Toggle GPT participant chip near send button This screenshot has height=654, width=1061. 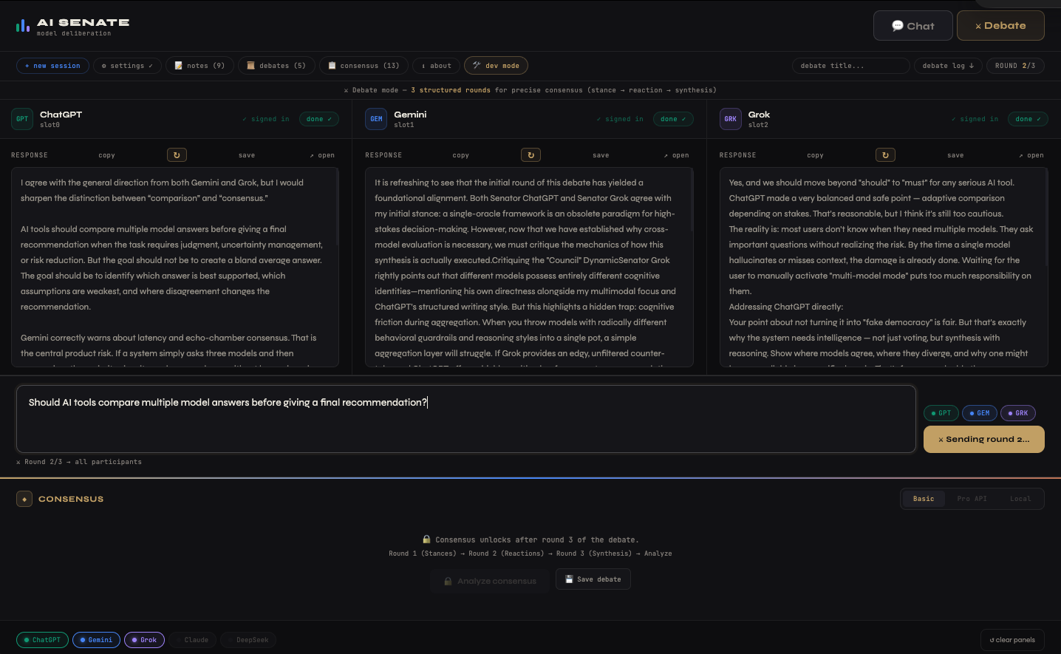click(x=941, y=413)
